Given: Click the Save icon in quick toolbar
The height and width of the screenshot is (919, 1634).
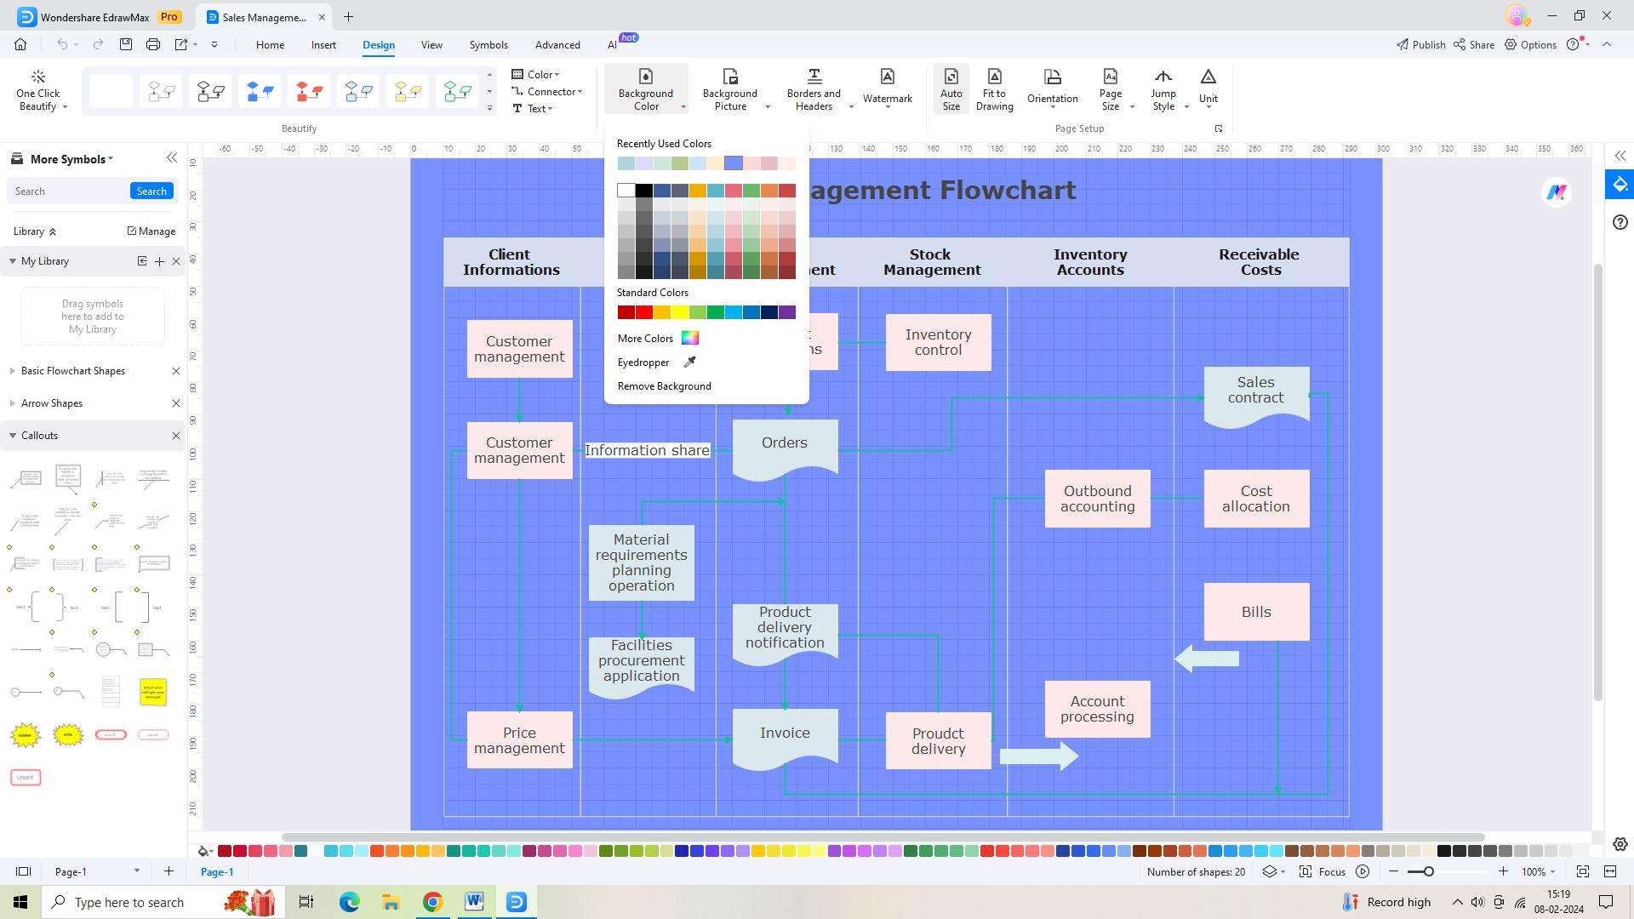Looking at the screenshot, I should [x=126, y=44].
